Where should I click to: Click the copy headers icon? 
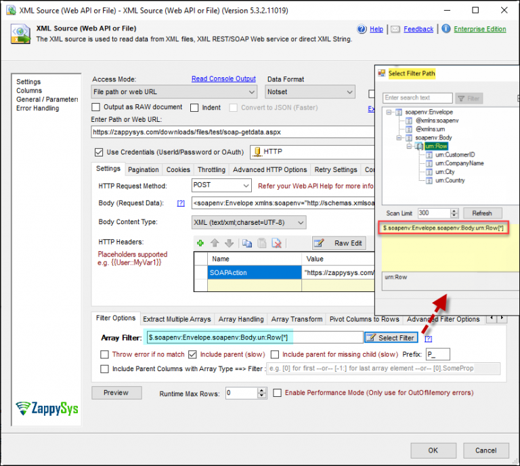[247, 243]
